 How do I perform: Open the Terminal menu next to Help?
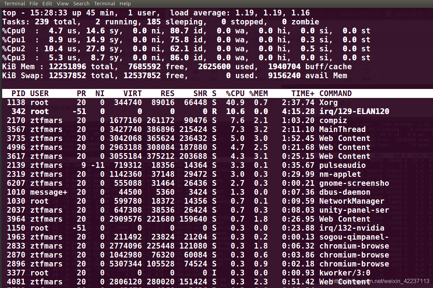coord(104,4)
